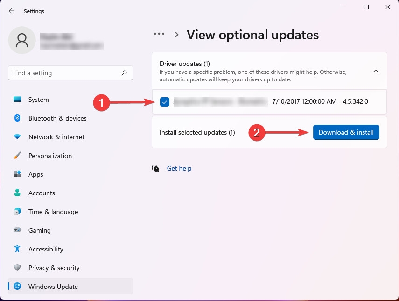Image resolution: width=399 pixels, height=301 pixels.
Task: Click the Windows Update sync icon
Action: 17,286
